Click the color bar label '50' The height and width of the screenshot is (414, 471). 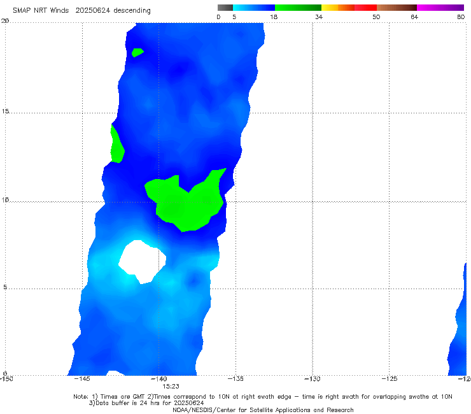coord(376,17)
